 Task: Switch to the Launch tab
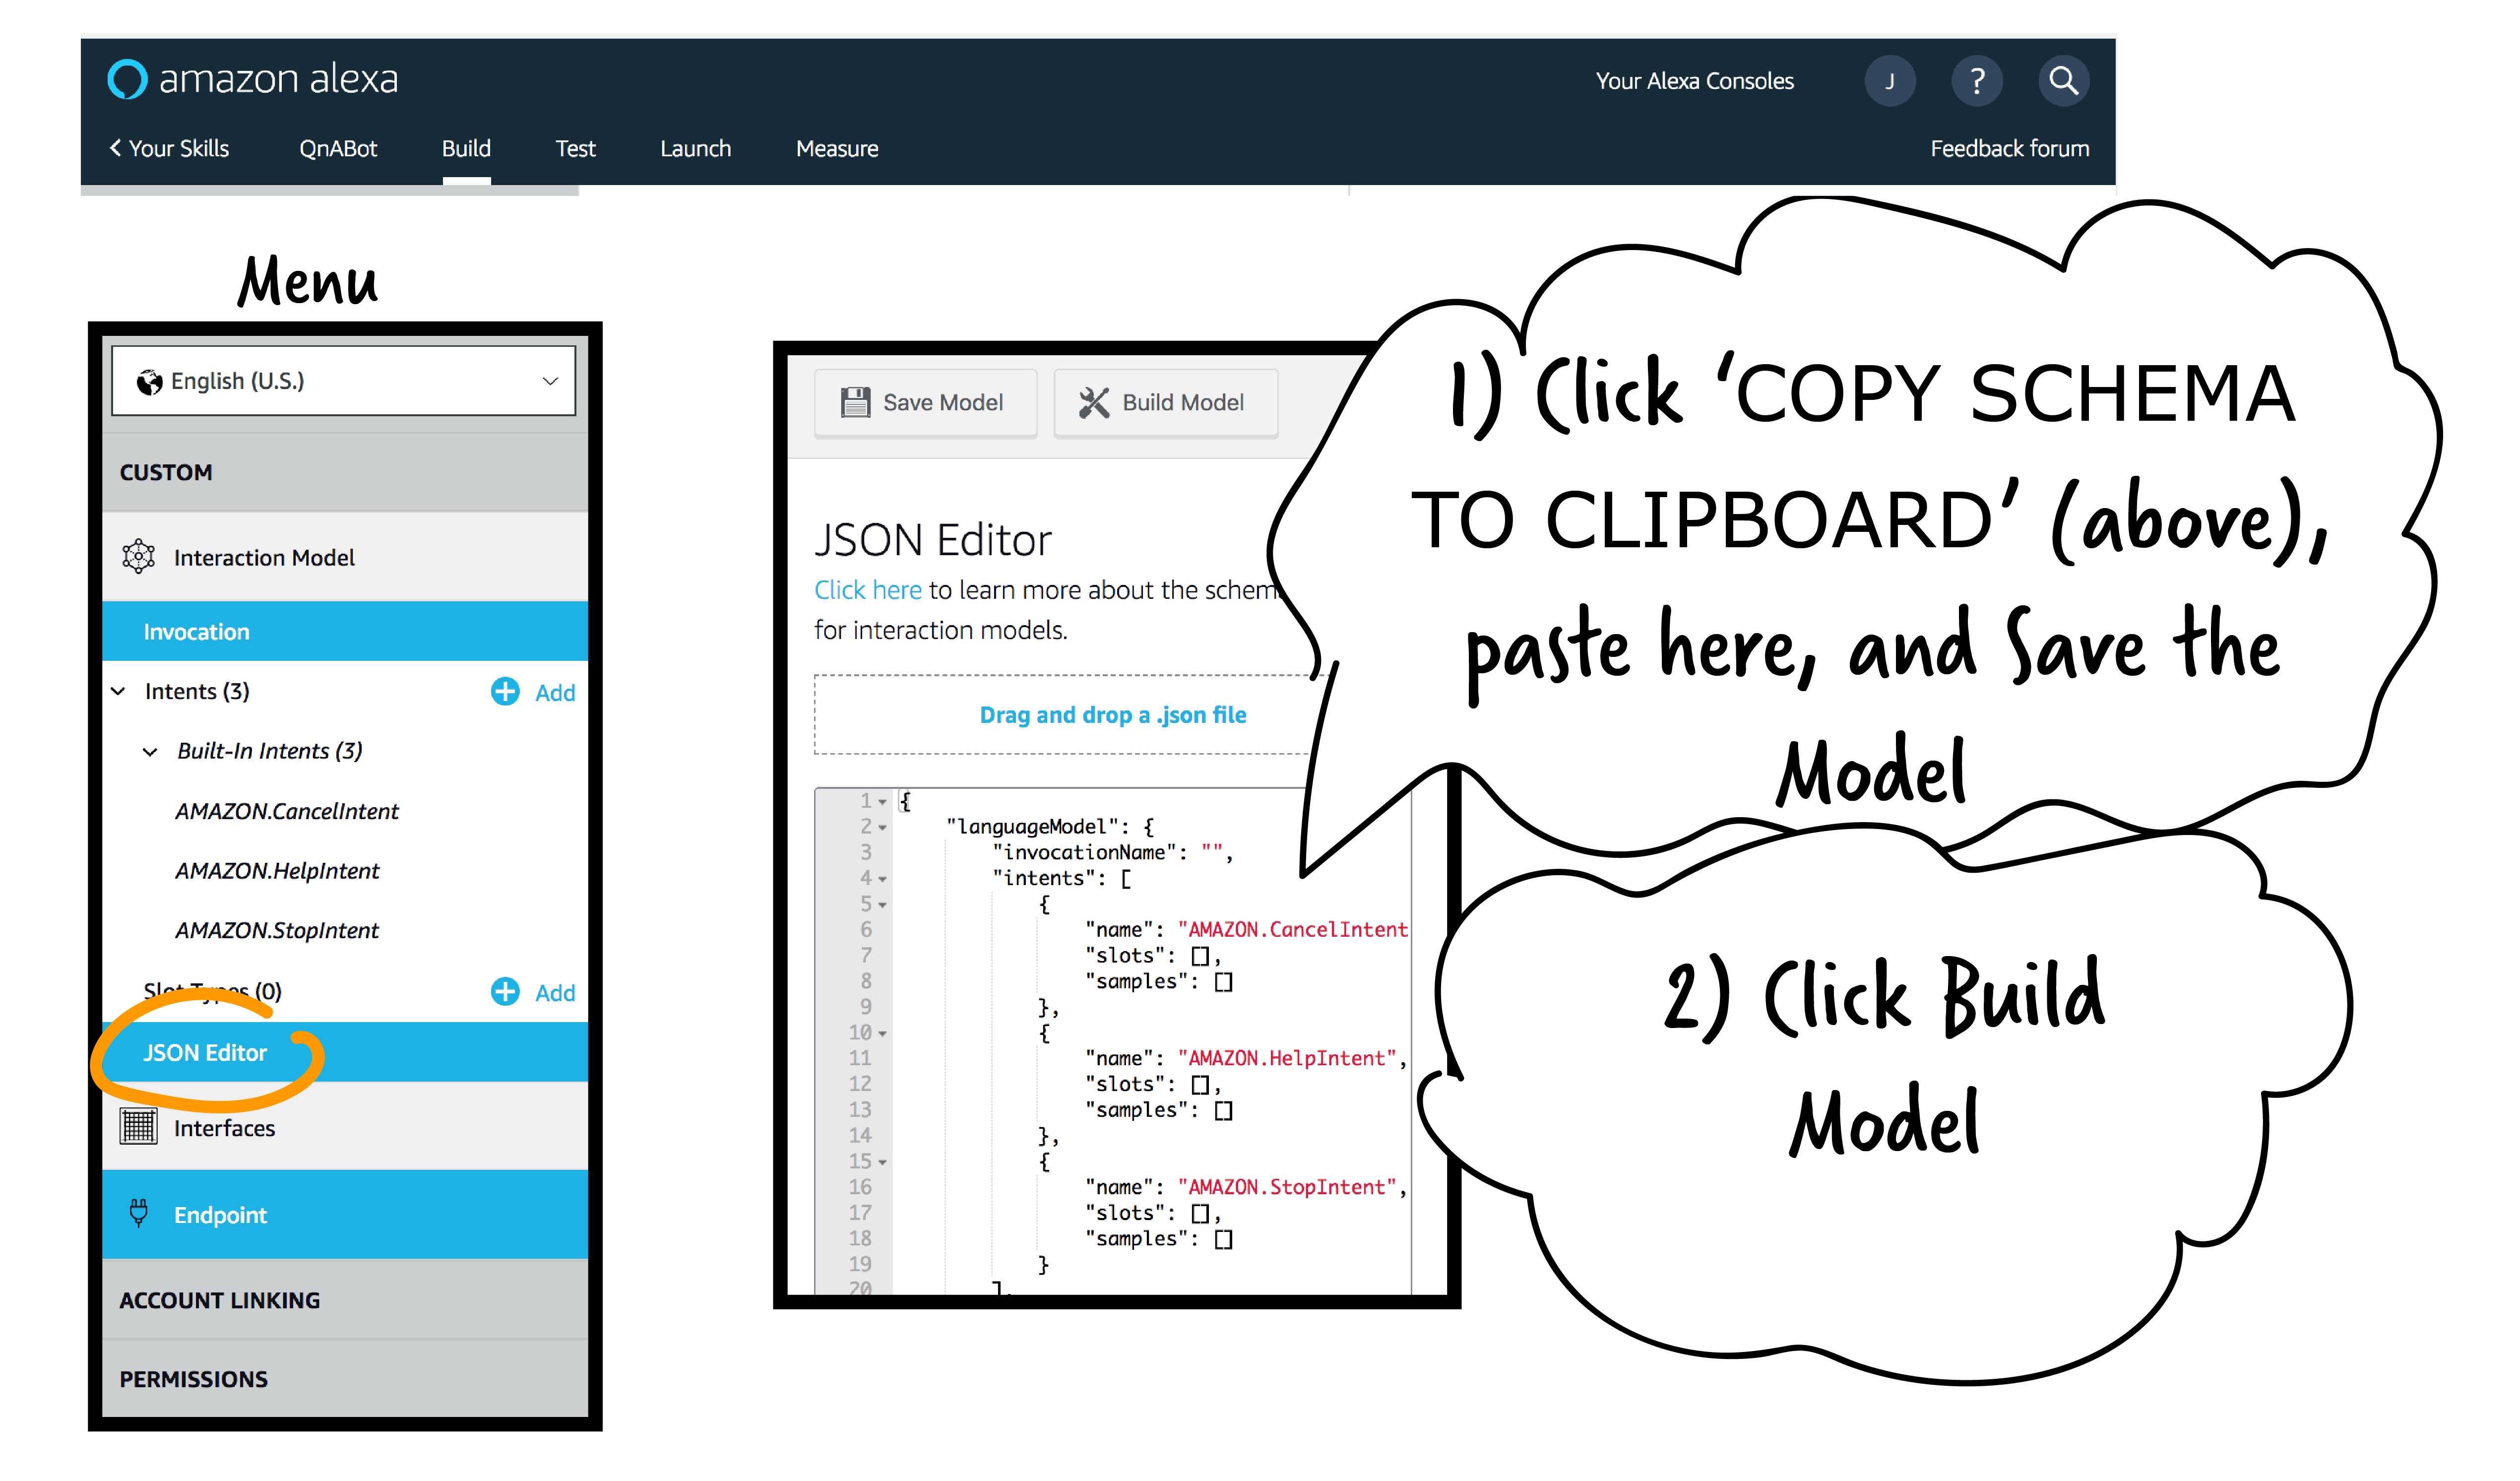pyautogui.click(x=695, y=148)
